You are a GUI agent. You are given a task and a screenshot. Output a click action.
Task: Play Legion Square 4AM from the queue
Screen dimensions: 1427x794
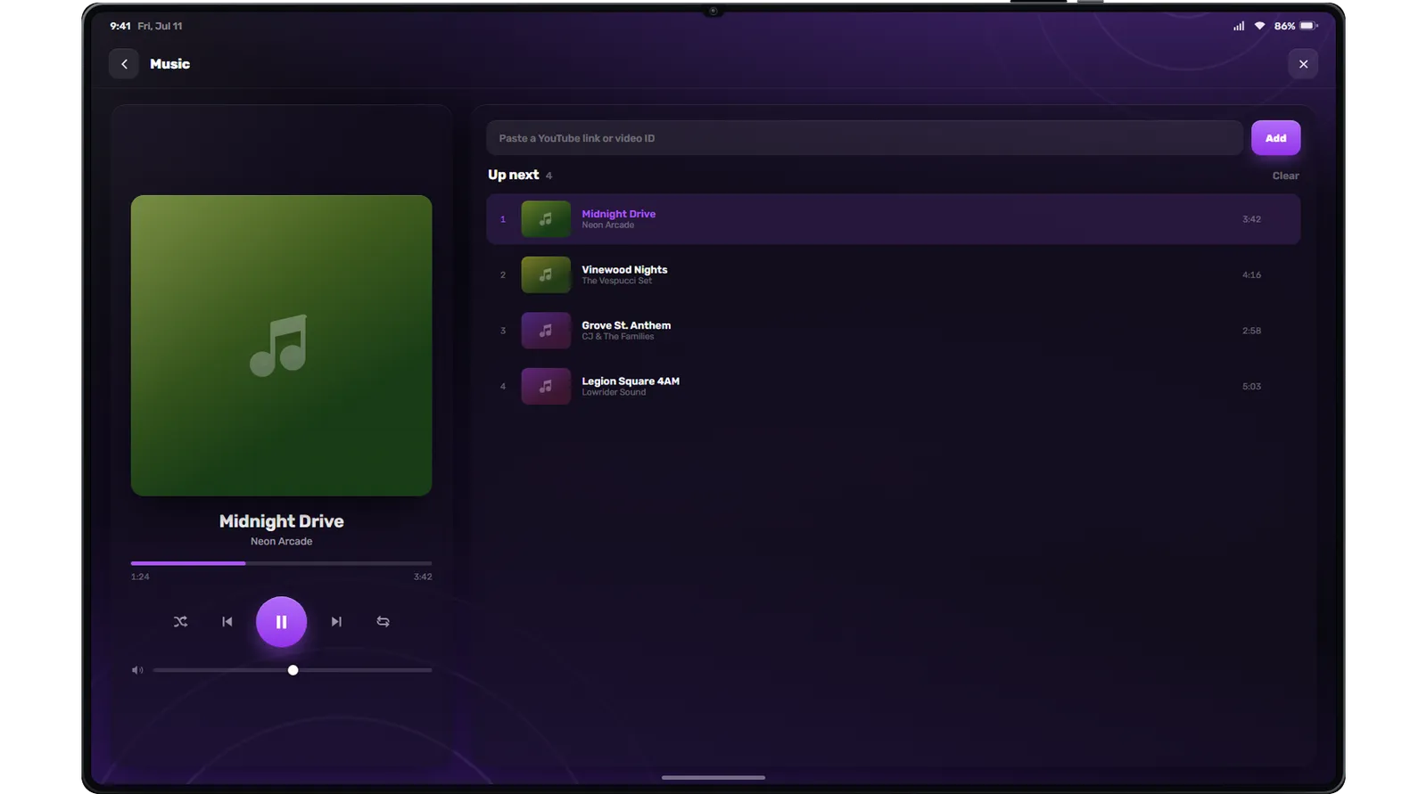(893, 387)
